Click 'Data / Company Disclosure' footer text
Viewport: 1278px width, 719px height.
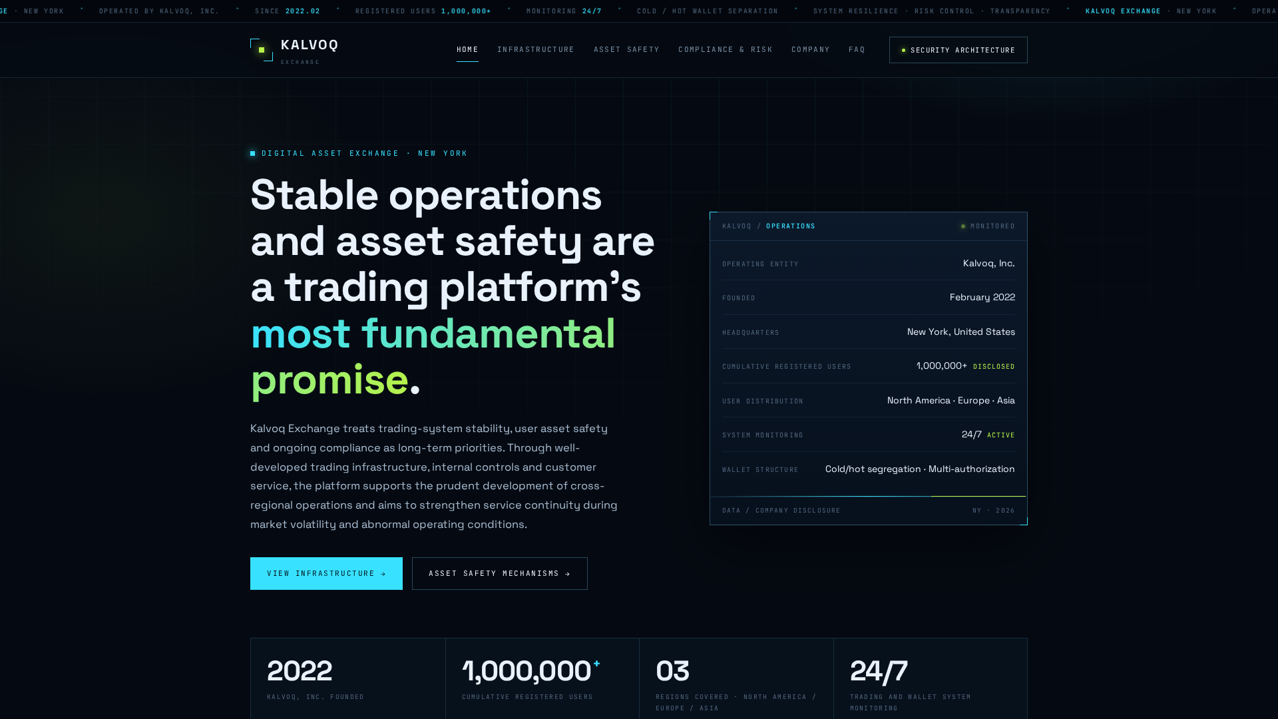pos(781,511)
